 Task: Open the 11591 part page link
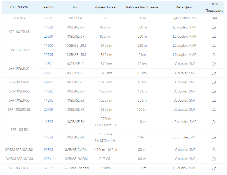click(x=48, y=64)
